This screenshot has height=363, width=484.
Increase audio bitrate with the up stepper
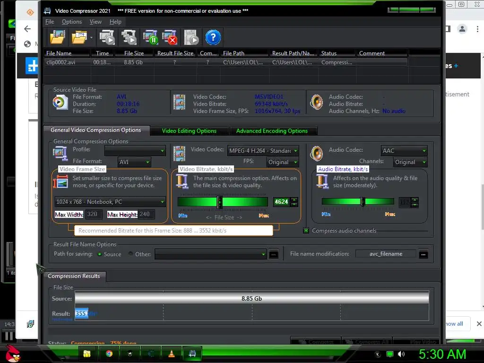pyautogui.click(x=415, y=200)
